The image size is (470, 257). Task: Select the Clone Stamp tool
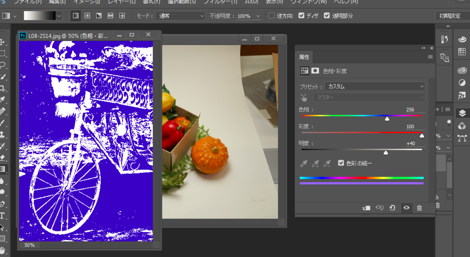[x=2, y=134]
